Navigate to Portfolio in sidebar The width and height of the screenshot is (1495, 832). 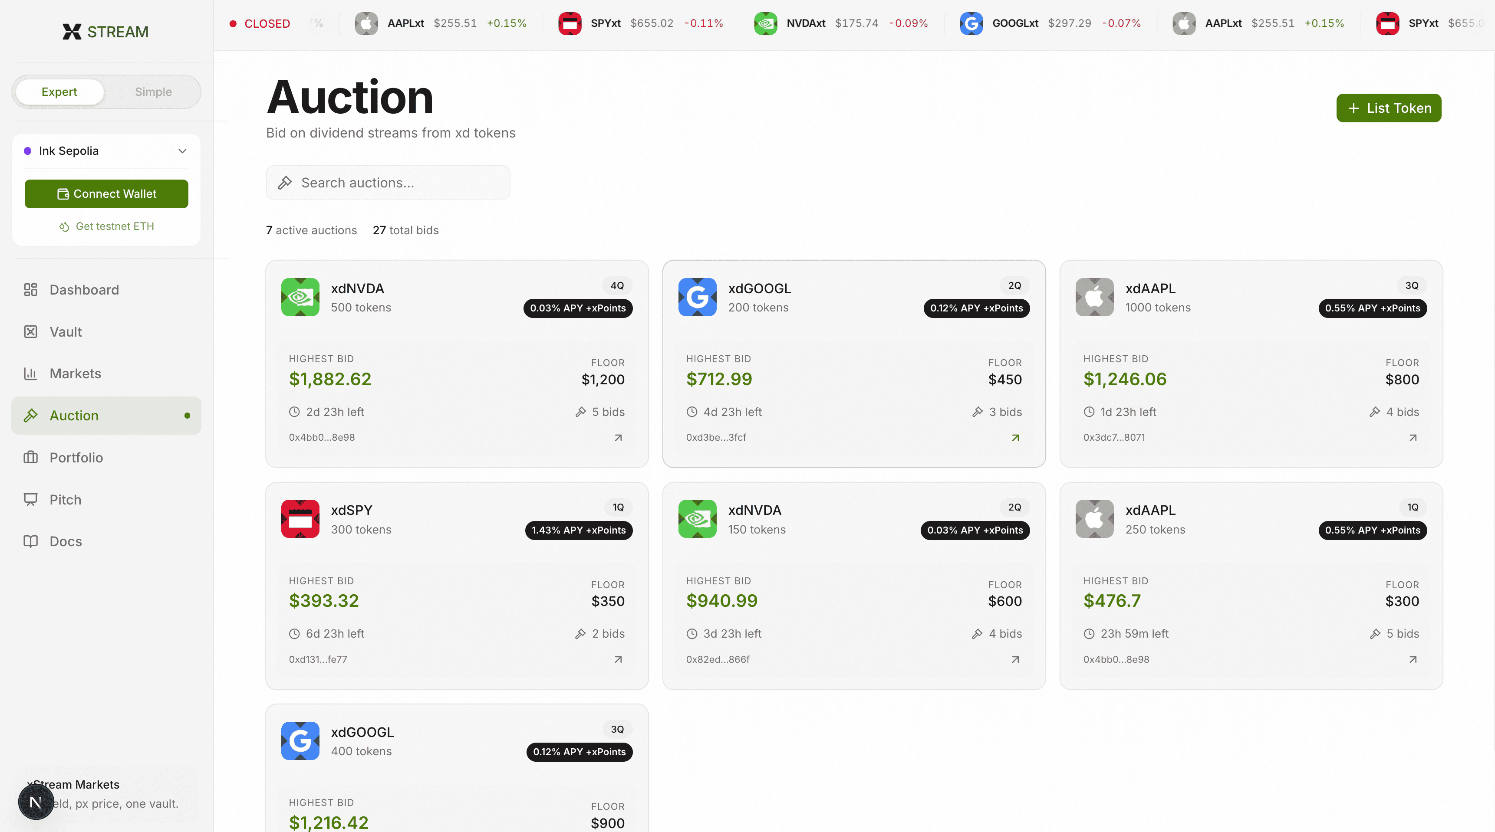[x=76, y=458]
